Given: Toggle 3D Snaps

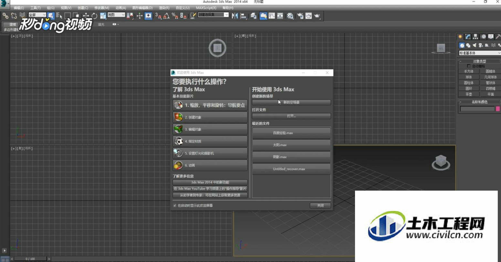Looking at the screenshot, I should [159, 16].
